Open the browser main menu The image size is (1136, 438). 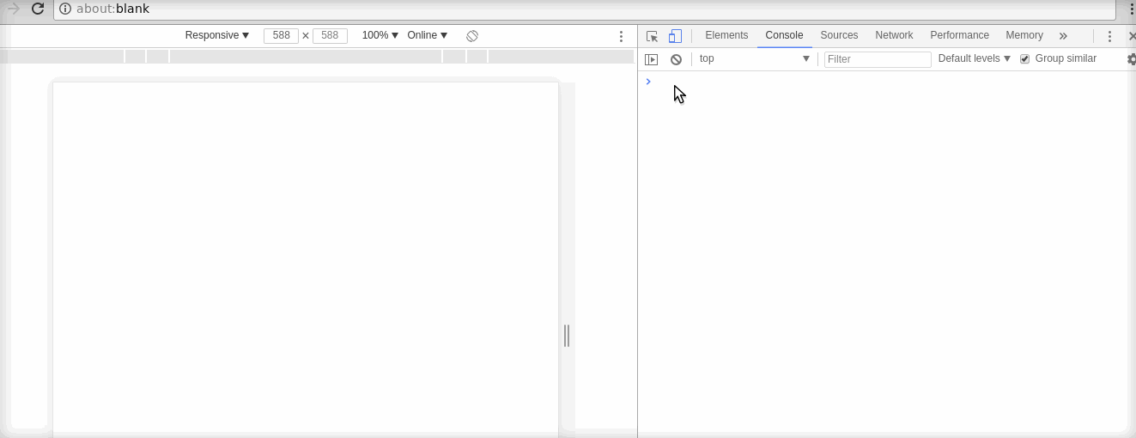coord(1132,9)
